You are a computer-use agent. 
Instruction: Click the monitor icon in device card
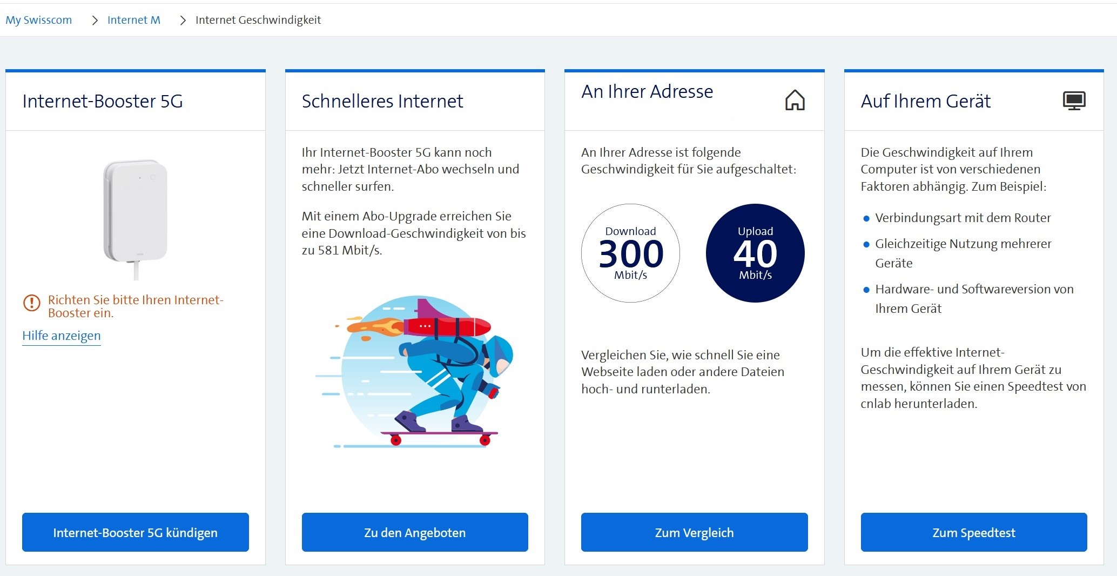(x=1074, y=101)
